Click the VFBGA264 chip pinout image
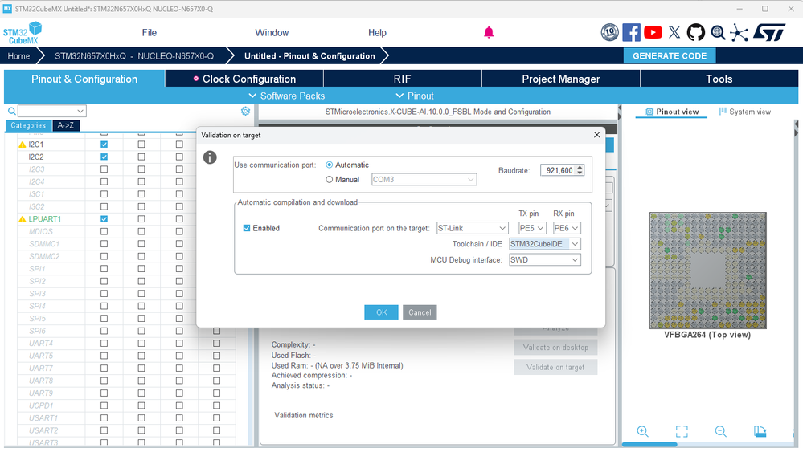803x452 pixels. pos(707,271)
